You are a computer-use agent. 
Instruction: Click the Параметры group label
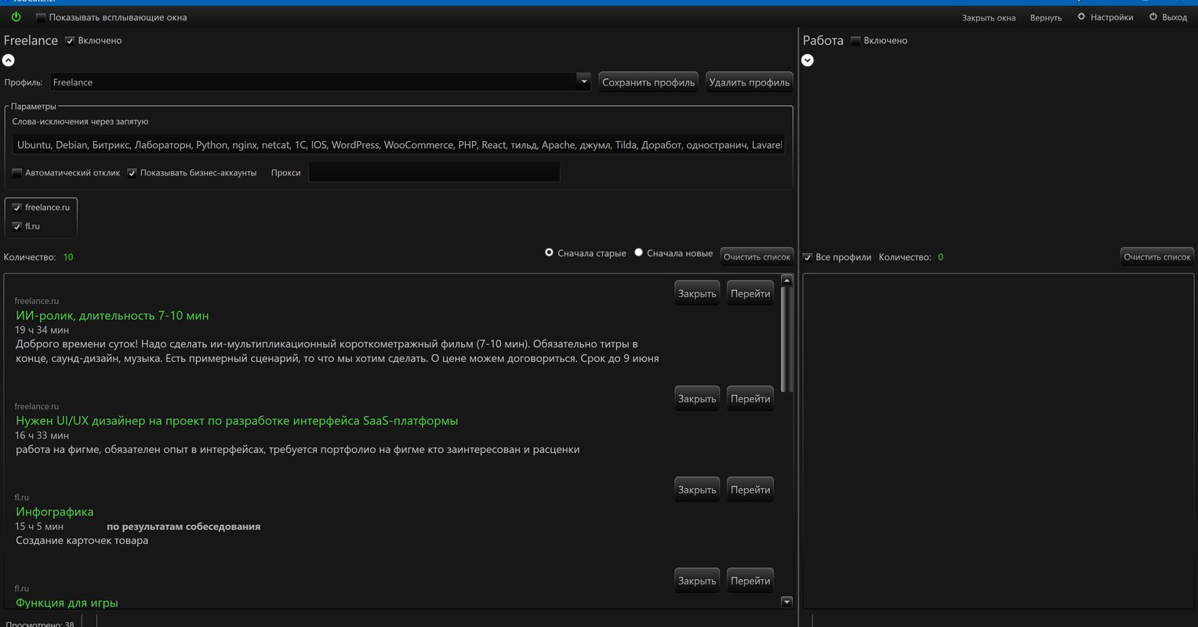34,107
